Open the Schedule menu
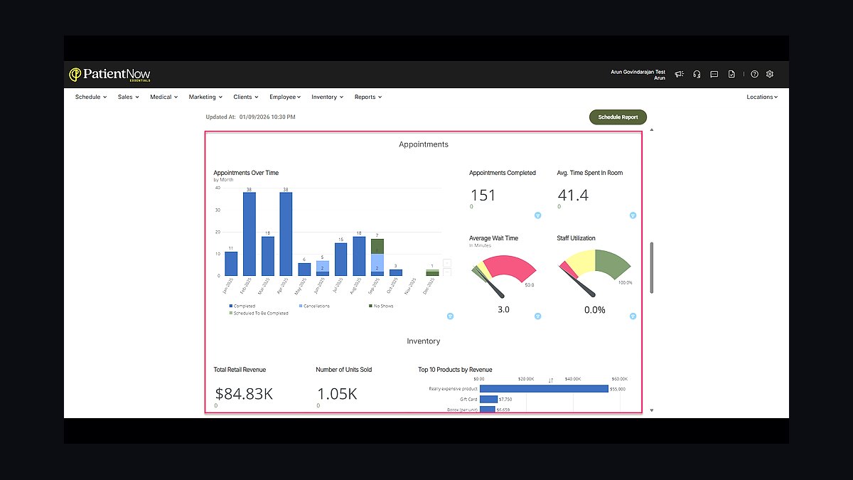 coord(91,97)
